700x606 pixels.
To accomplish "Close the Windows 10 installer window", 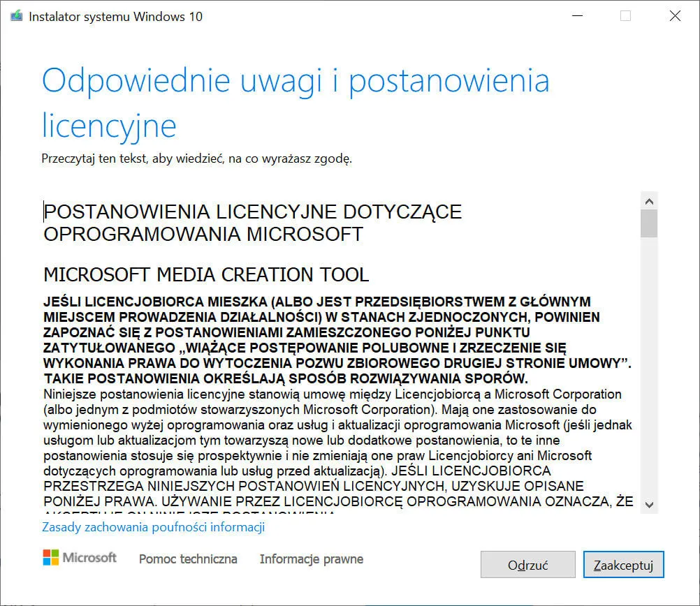I will [x=675, y=16].
